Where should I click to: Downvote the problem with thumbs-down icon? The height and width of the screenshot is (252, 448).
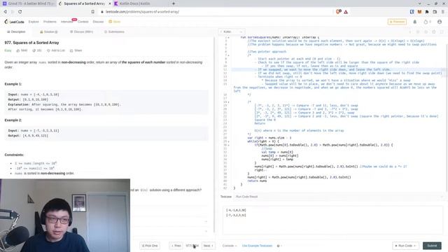tap(34, 50)
